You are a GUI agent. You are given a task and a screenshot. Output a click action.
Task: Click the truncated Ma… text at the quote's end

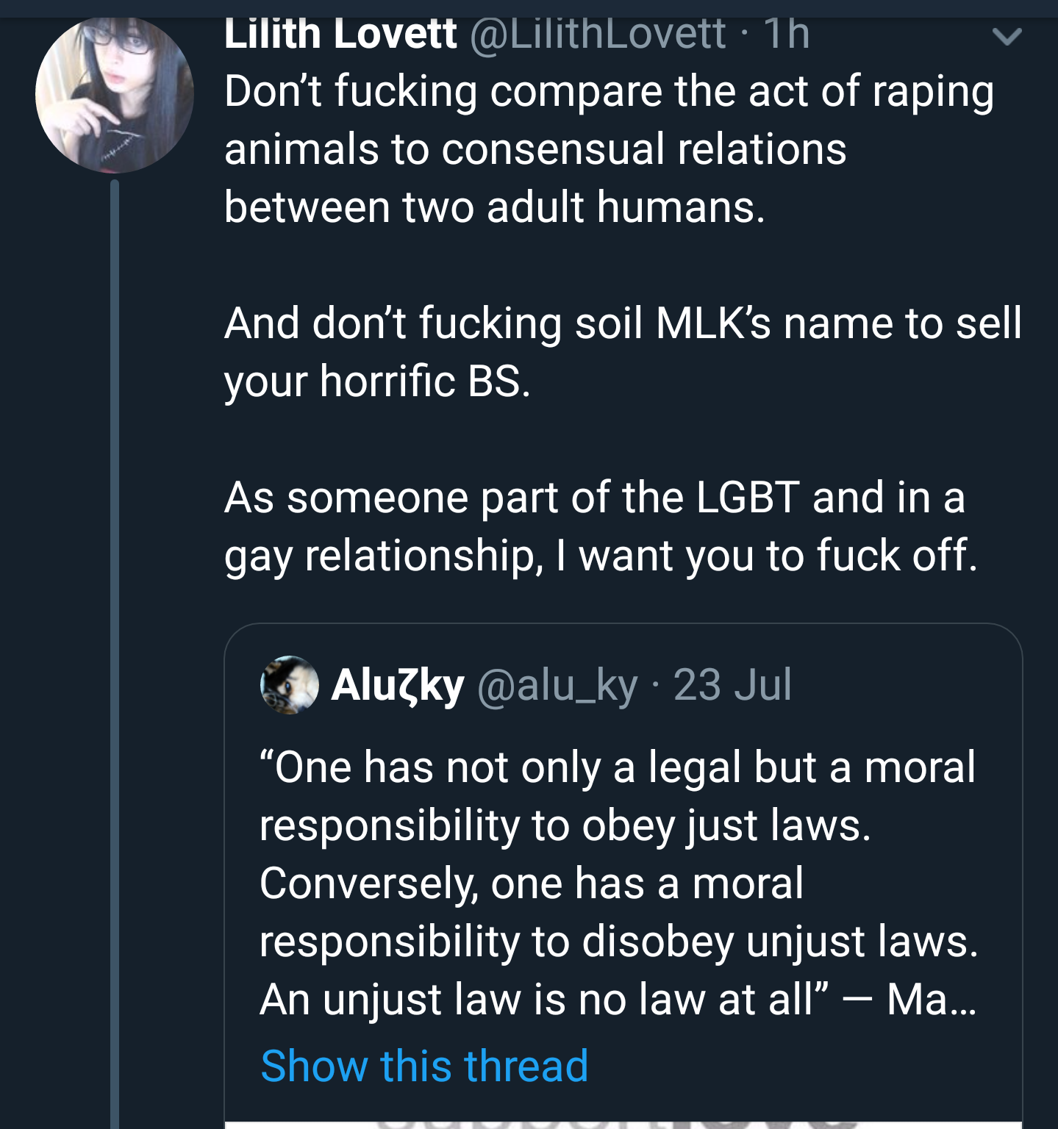(x=932, y=1000)
